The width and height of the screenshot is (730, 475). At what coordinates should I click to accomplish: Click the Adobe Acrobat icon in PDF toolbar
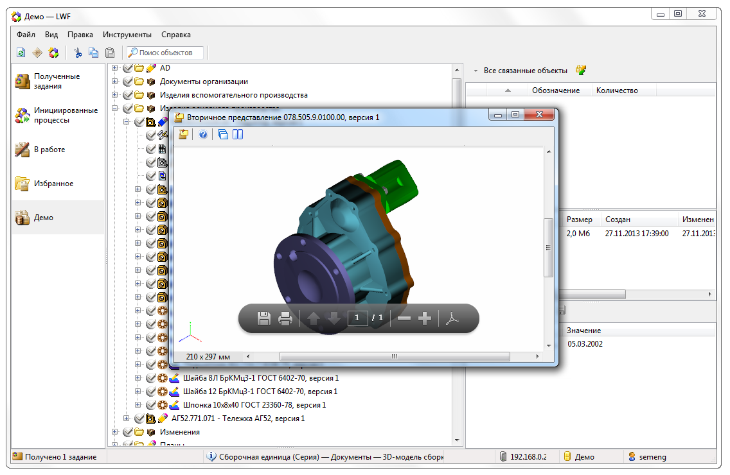(x=452, y=318)
